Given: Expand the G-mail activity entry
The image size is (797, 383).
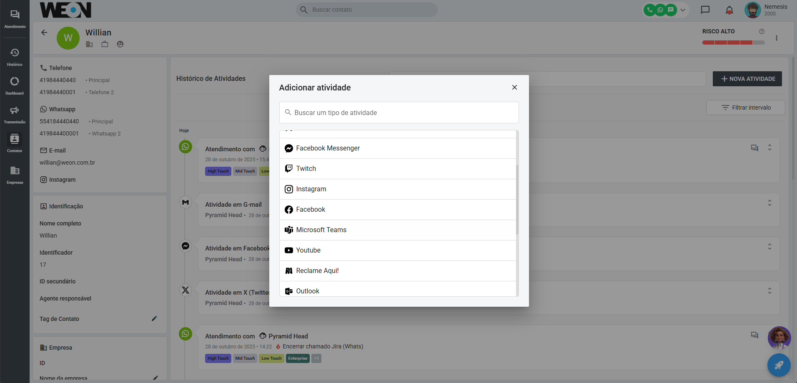Looking at the screenshot, I should (769, 203).
